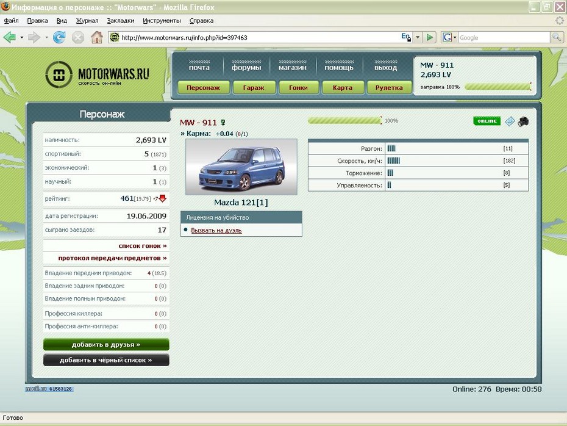Screen dimensions: 567x426
Task: Go to форумы section
Action: click(x=246, y=67)
